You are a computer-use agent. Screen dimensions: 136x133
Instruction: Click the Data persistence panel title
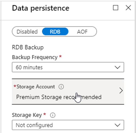[x=41, y=8]
